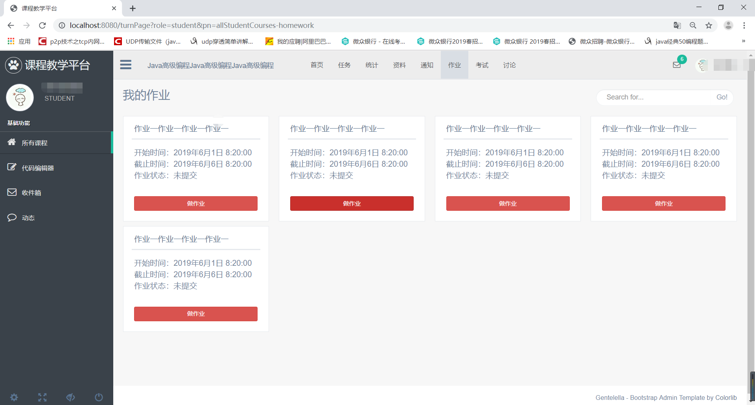Click the Java高级编程 course title
The image size is (755, 405).
pos(210,65)
